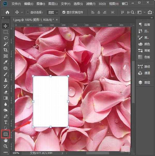Select the Eraser tool
The width and height of the screenshot is (155, 156).
5,92
